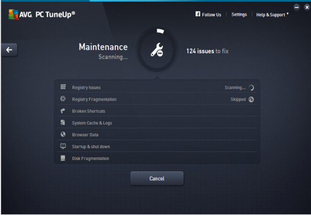Click the 124 issues to fix text
The width and height of the screenshot is (311, 215).
click(207, 51)
